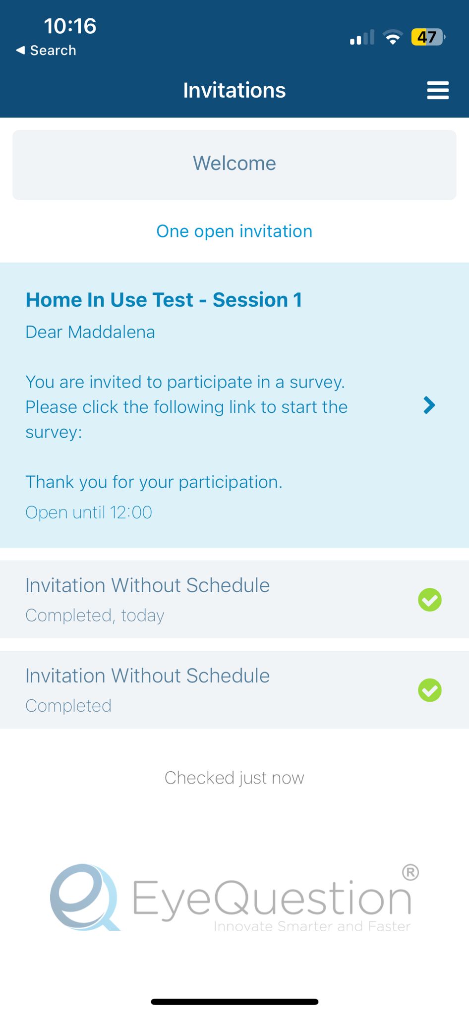Tap the back arrow to Search

(20, 50)
